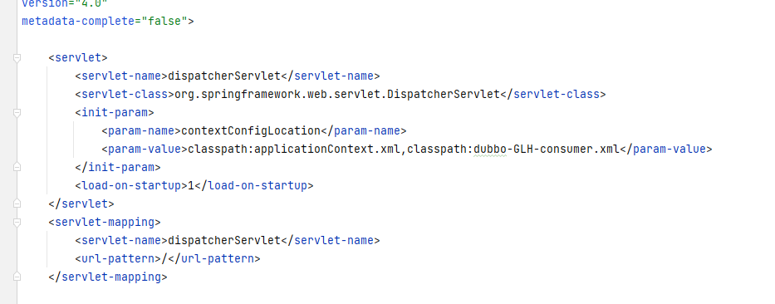
Task: Click org.springframework.web.servlet.DispatcherServlet class name
Action: (x=337, y=95)
